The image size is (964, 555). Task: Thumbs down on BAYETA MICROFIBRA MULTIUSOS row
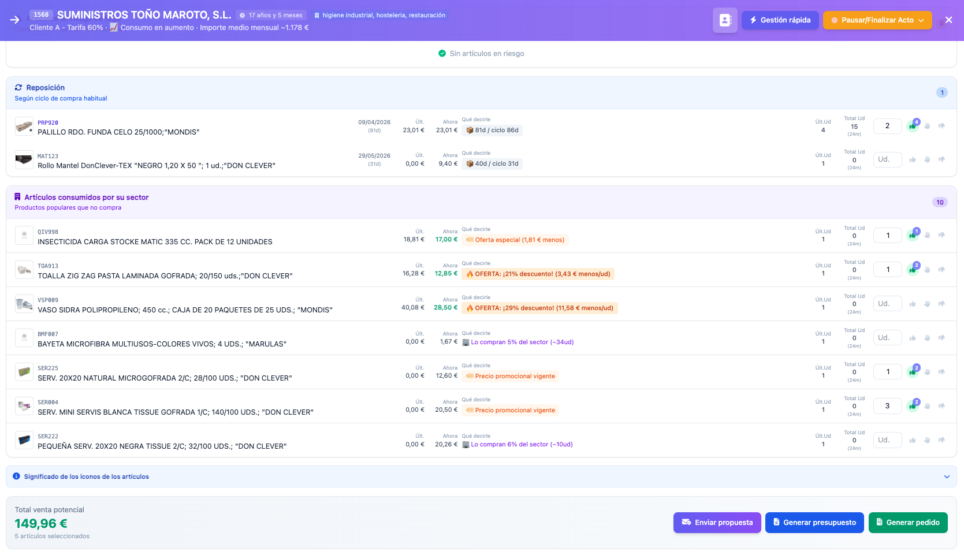tap(941, 338)
